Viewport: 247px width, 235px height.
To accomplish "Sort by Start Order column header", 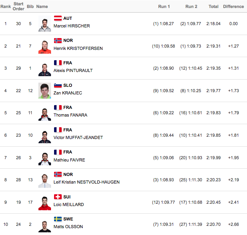I will point(18,6).
